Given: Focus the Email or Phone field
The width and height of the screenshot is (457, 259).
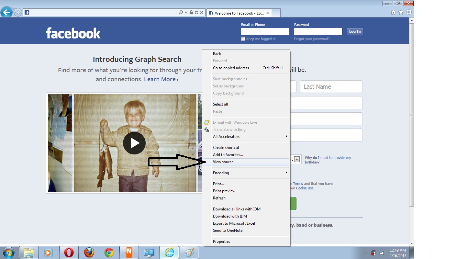Looking at the screenshot, I should coord(265,31).
